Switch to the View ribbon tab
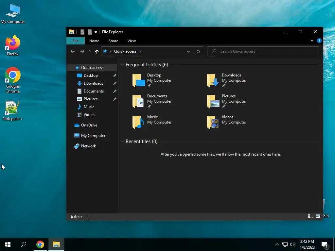335x251 pixels. (x=132, y=41)
